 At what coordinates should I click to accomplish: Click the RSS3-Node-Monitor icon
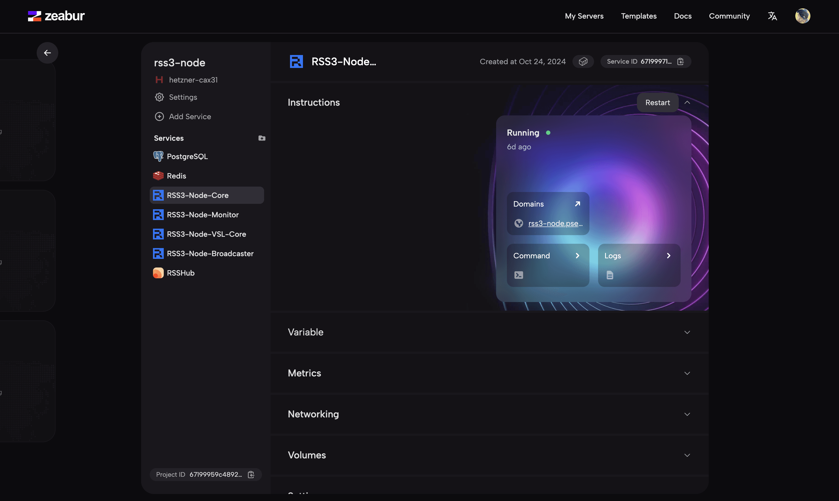(x=158, y=214)
